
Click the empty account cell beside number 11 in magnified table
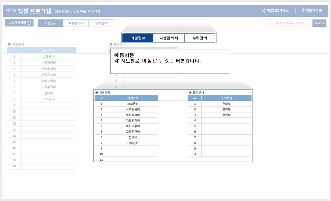click(x=133, y=159)
